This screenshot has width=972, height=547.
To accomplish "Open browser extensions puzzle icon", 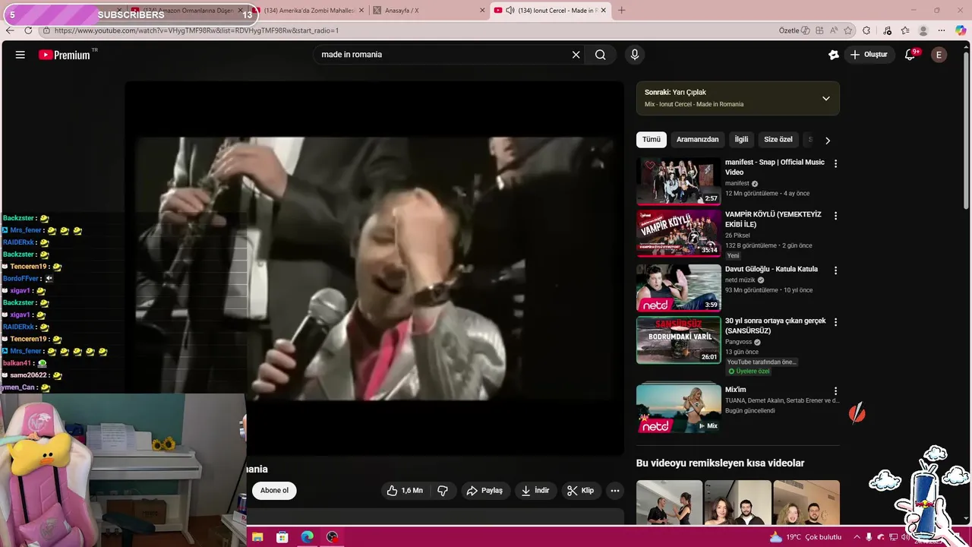I will point(866,30).
